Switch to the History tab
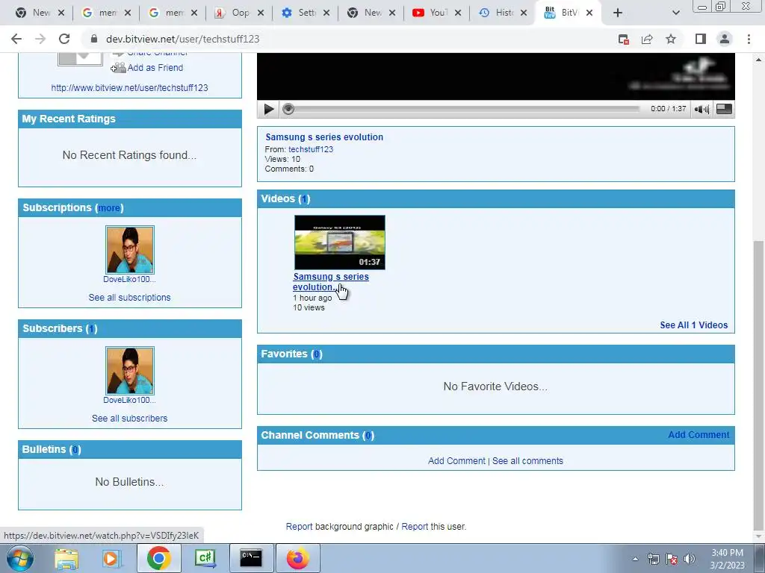The width and height of the screenshot is (765, 573). (497, 13)
